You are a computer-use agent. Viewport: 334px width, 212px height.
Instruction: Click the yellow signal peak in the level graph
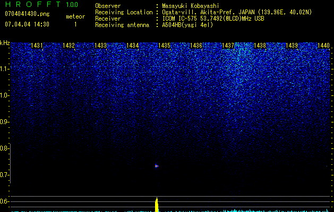(x=157, y=205)
